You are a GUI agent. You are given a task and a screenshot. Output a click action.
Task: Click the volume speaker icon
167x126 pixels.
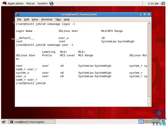(x=163, y=4)
